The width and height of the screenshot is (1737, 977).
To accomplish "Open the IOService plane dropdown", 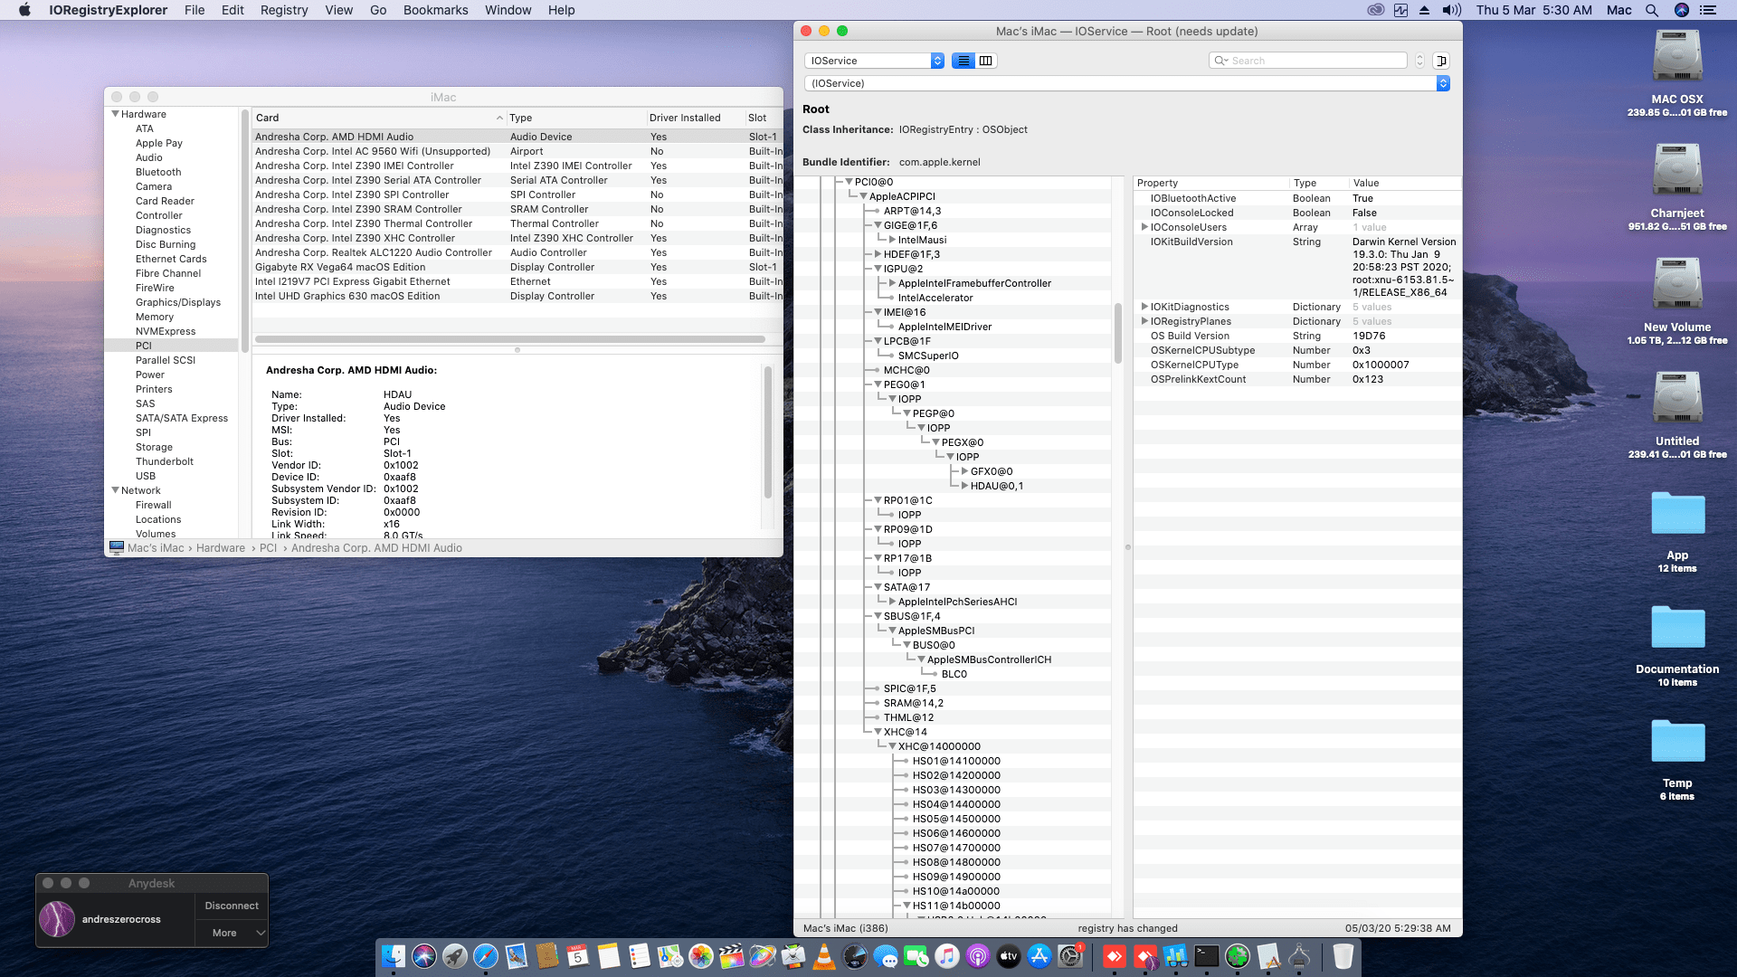I will [874, 61].
